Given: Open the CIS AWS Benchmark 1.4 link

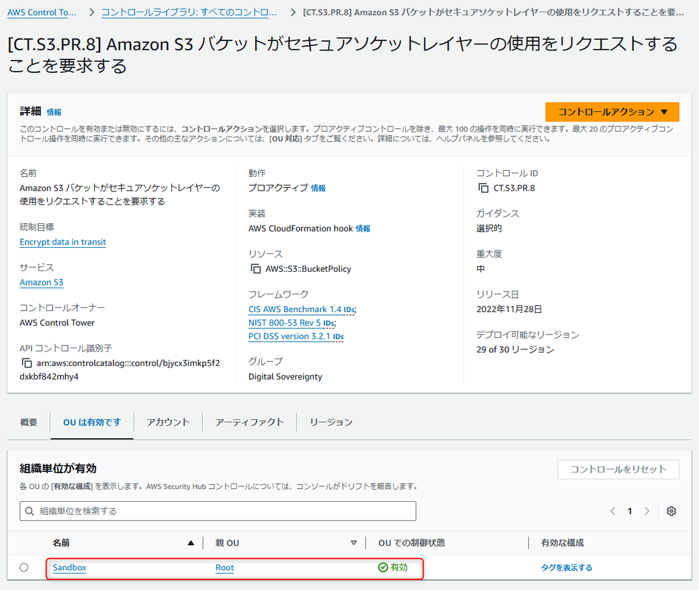Looking at the screenshot, I should 295,309.
